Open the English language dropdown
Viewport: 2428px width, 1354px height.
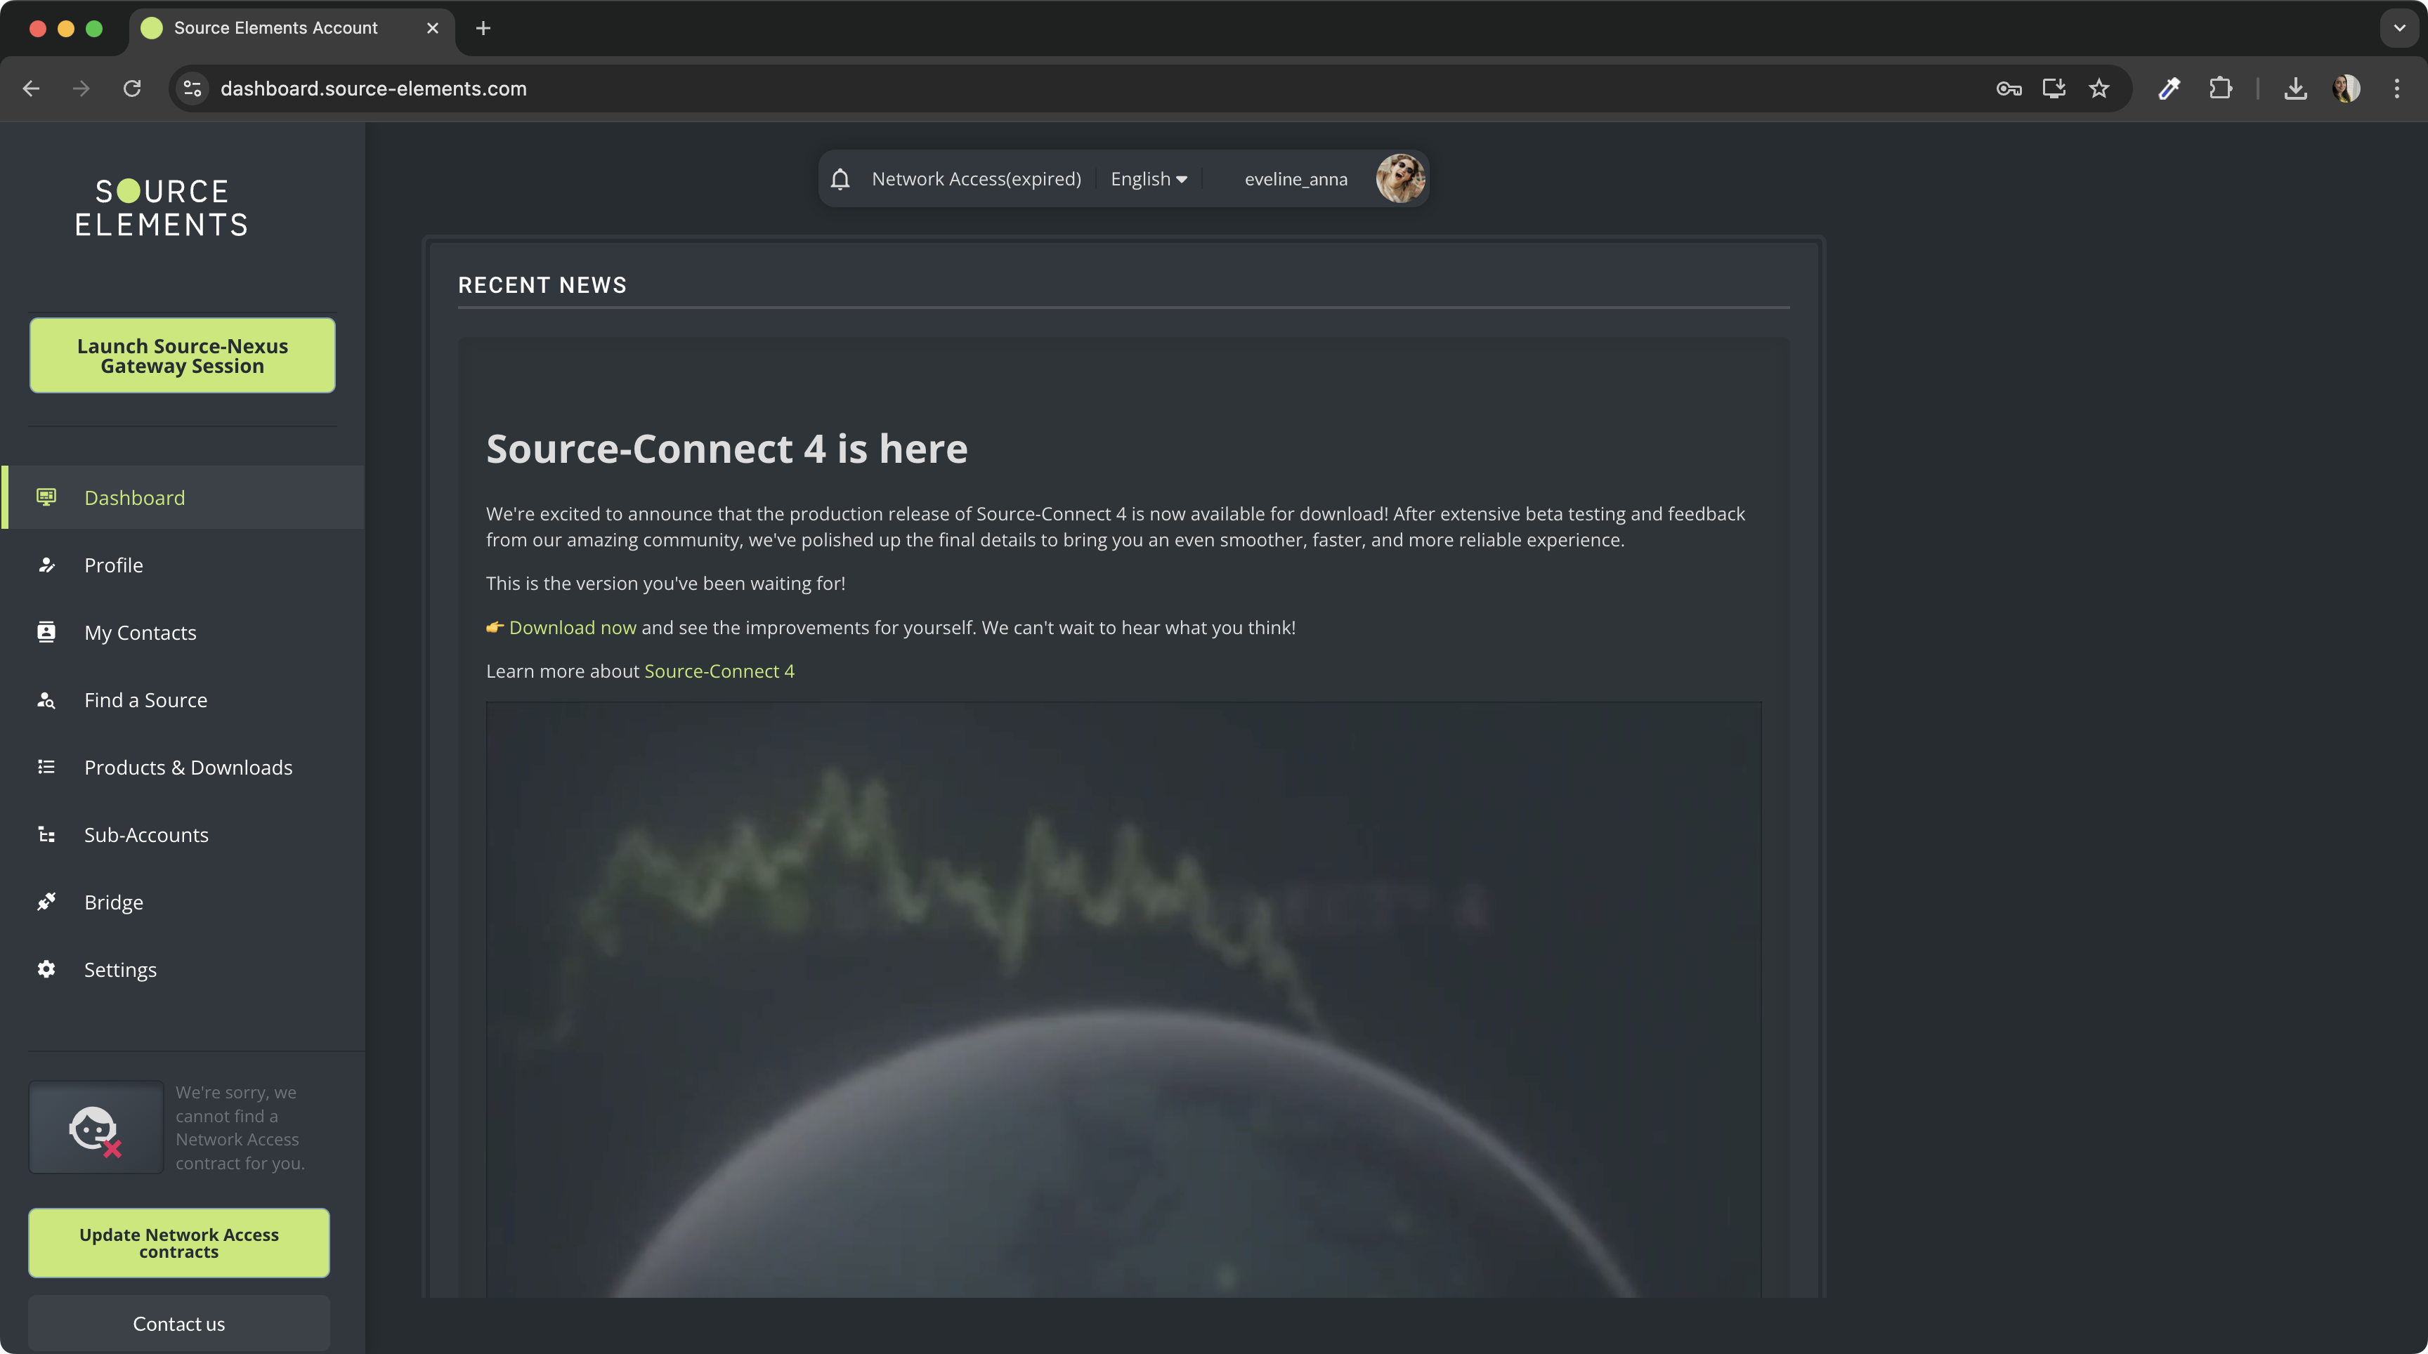[1148, 179]
